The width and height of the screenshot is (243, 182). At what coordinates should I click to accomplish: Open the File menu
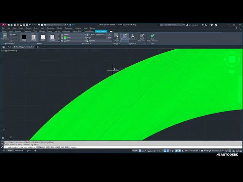3,28
